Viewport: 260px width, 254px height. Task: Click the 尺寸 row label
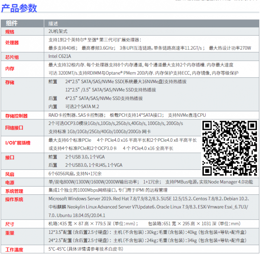10,224
